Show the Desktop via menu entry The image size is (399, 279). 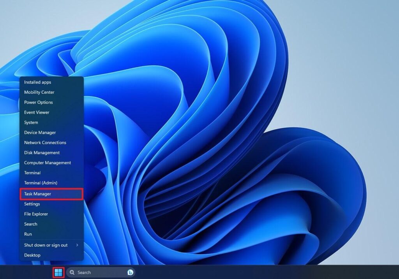coord(52,255)
